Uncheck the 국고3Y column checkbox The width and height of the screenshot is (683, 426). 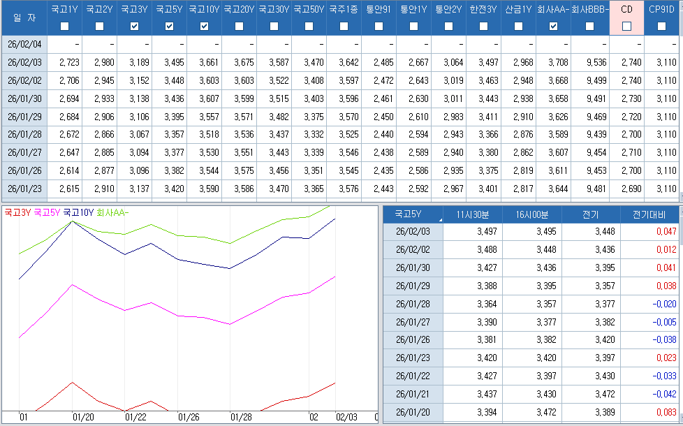pyautogui.click(x=134, y=27)
